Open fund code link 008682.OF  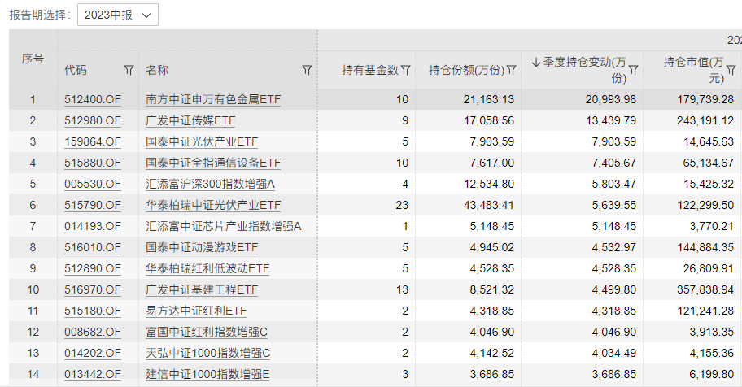click(93, 332)
